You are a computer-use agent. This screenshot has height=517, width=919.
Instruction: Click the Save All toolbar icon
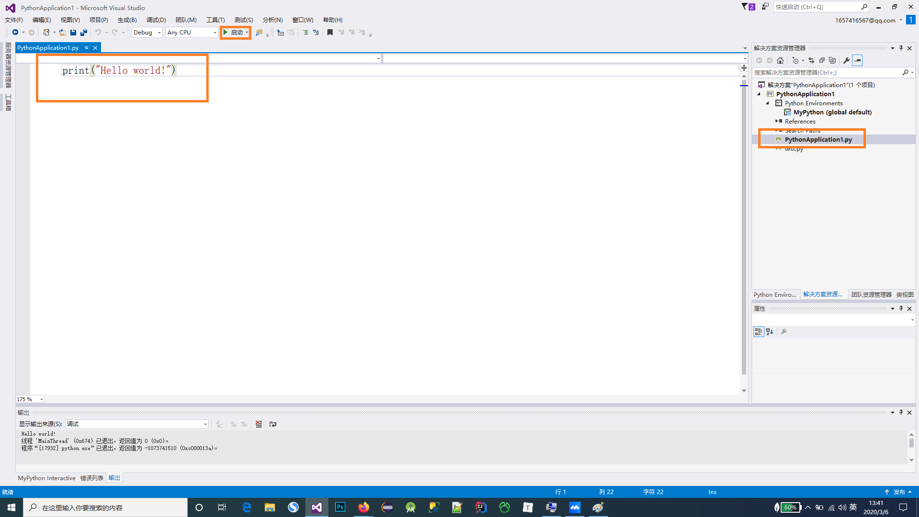tap(84, 33)
